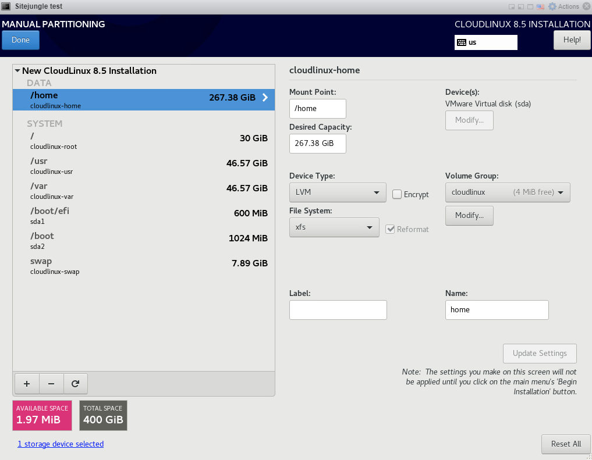Viewport: 592px width, 460px height.
Task: Click the MANUAL PARTITIONING title
Action: pos(54,24)
